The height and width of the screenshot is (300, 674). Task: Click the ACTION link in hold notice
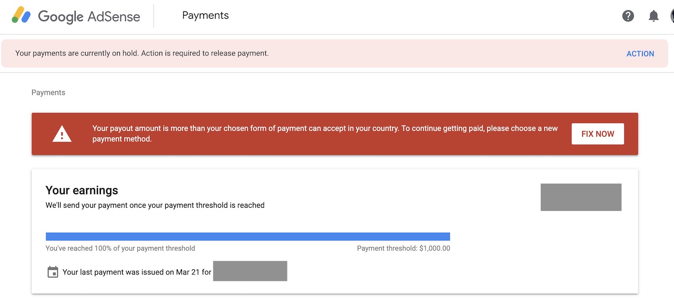click(x=640, y=54)
